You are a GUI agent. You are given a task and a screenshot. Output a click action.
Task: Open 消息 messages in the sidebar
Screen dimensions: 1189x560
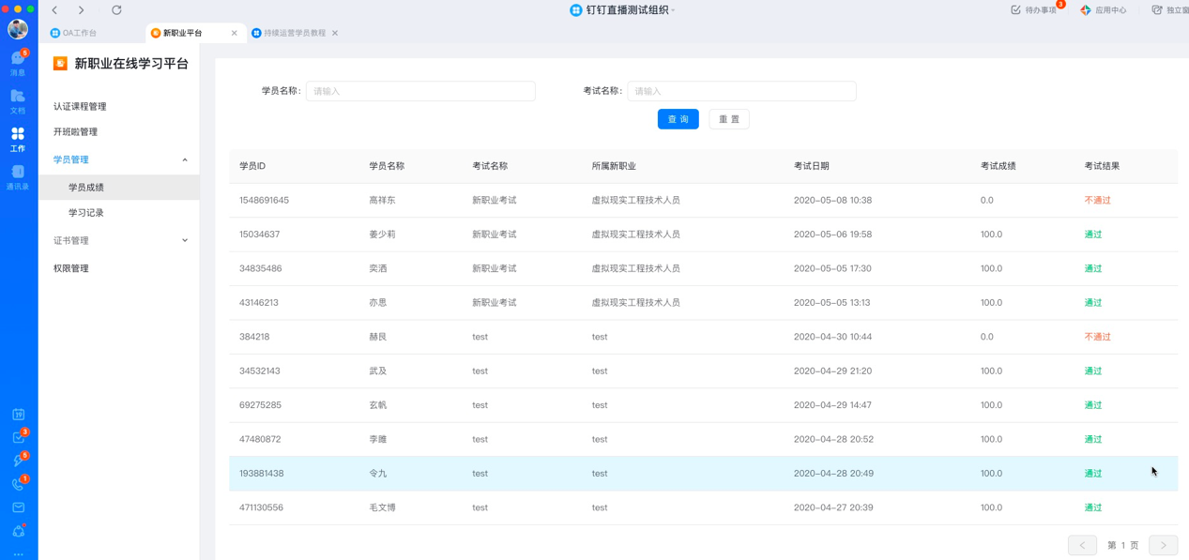pos(18,63)
